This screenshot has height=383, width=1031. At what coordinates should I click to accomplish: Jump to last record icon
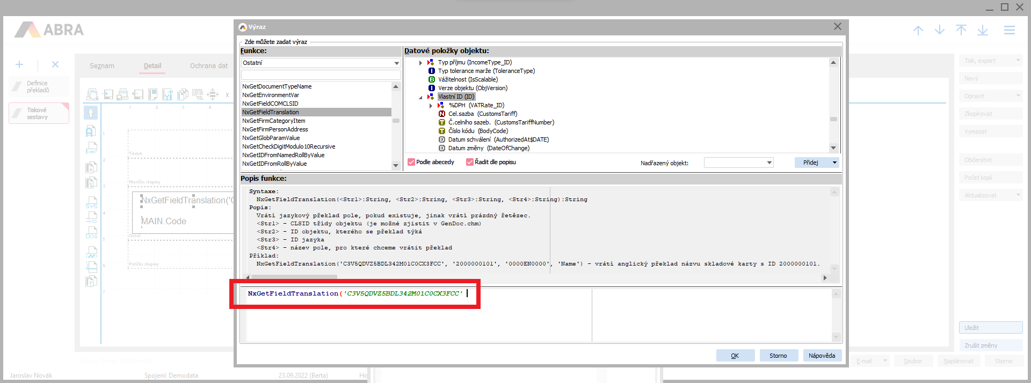tap(983, 30)
